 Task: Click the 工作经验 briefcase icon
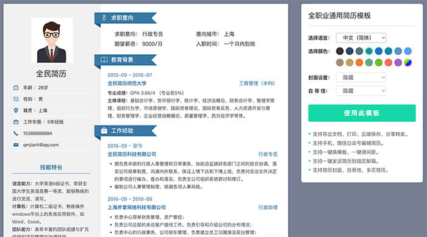pos(104,130)
